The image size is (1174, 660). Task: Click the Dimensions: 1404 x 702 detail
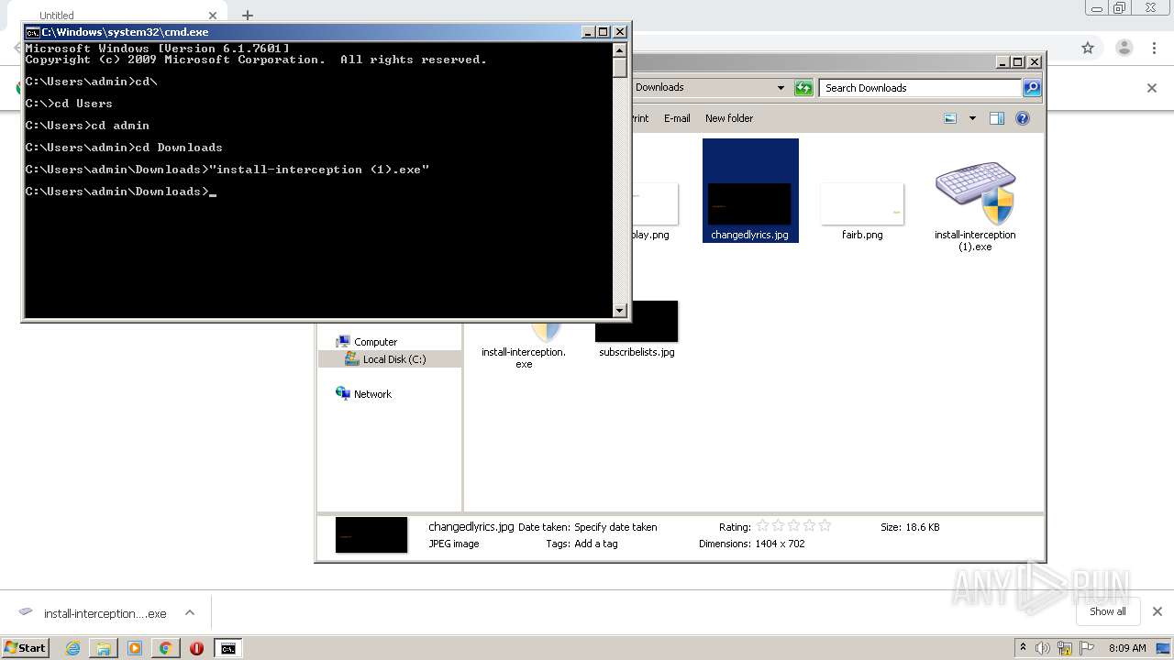click(752, 544)
